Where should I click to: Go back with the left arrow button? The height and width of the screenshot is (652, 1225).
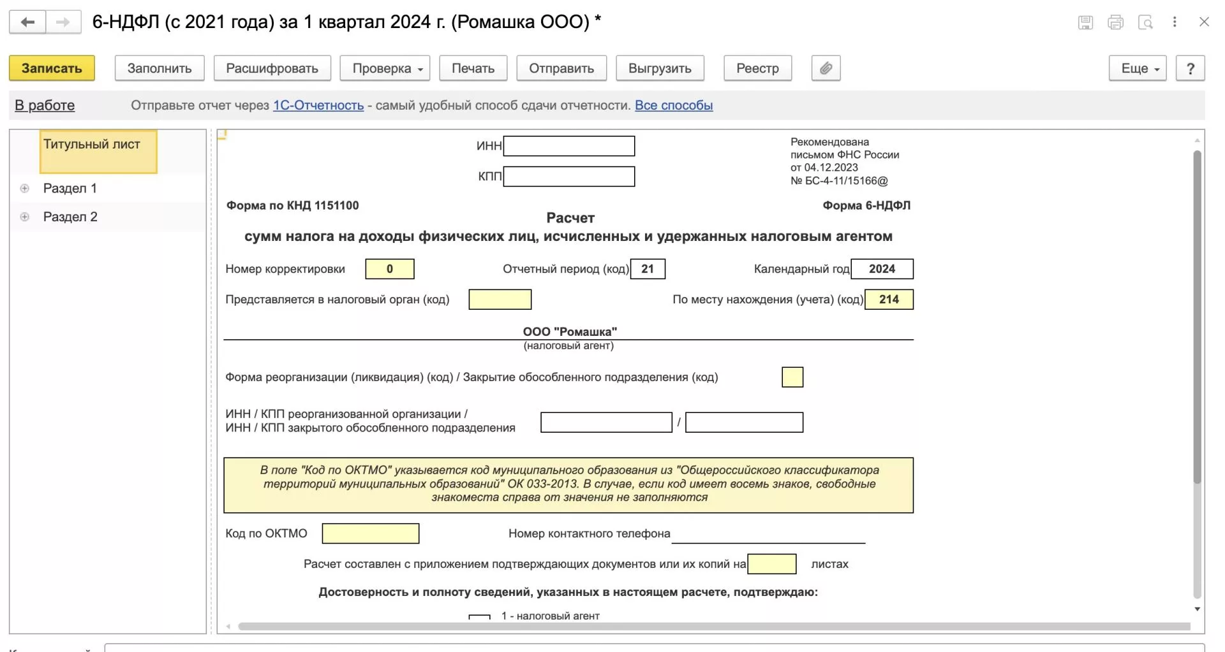click(x=27, y=22)
